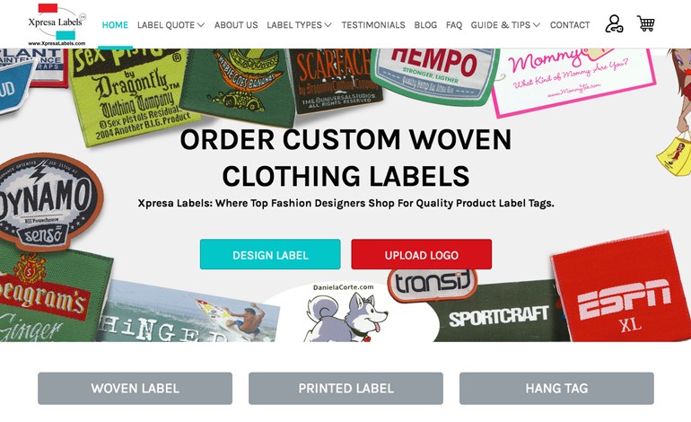Expand the Label Types dropdown menu
691x422 pixels.
coord(299,25)
